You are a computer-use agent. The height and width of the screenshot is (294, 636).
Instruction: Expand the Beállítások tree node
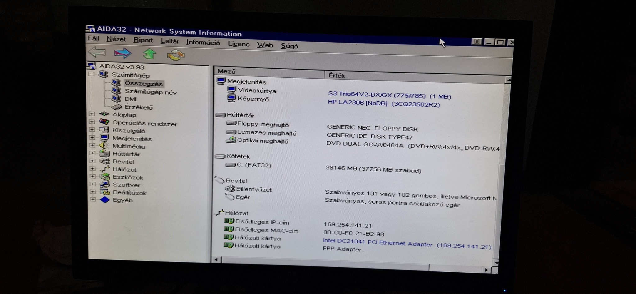pos(93,192)
